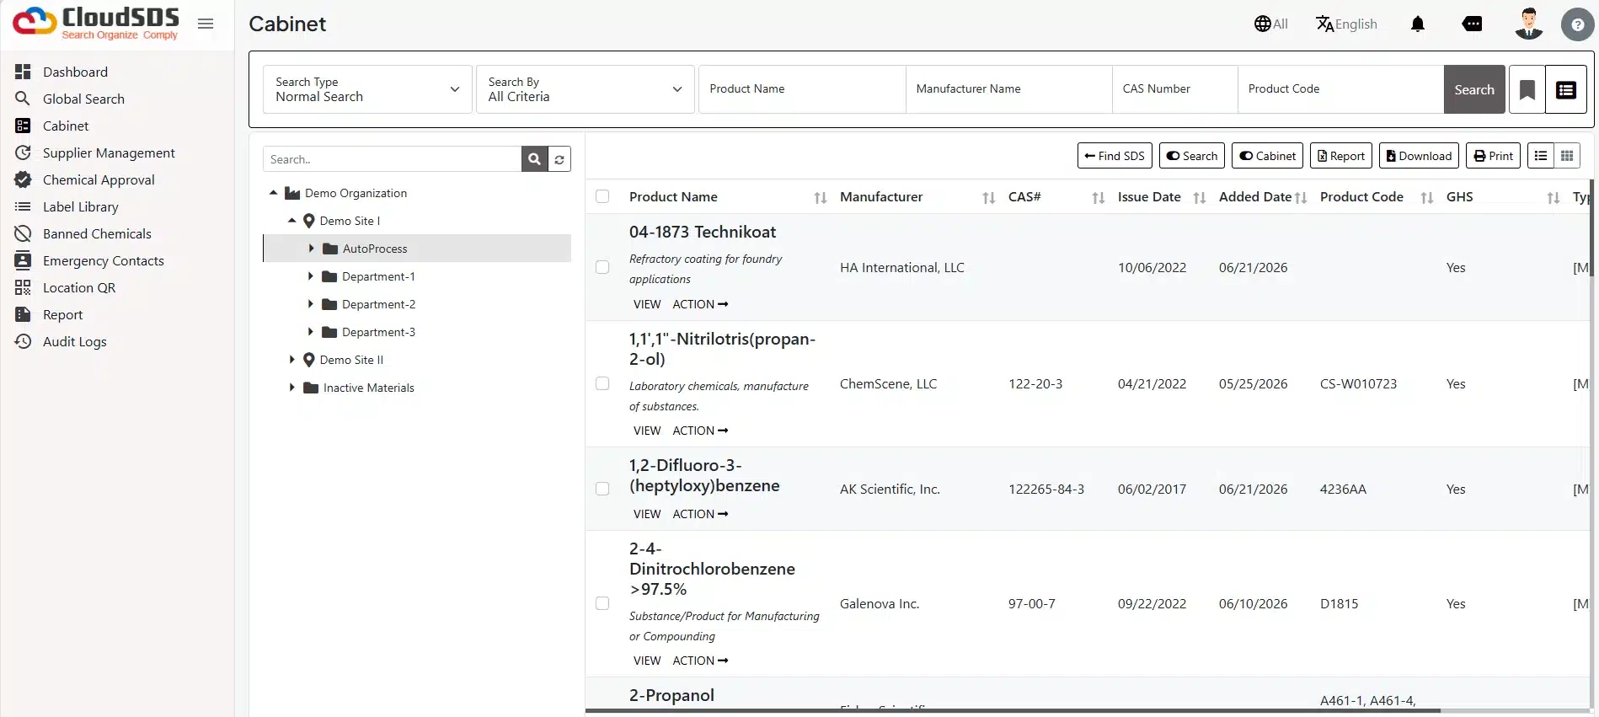Sort by Issue Date arrows
Viewport: 1599px width, 717px height.
tap(1200, 198)
